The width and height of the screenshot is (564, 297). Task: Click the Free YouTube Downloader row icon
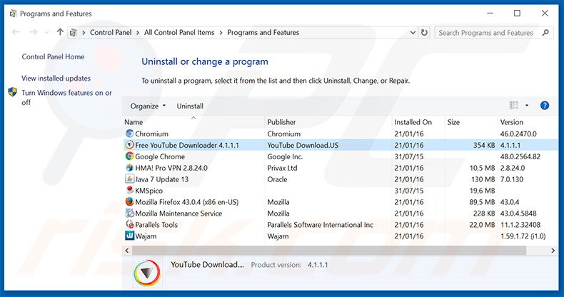129,145
